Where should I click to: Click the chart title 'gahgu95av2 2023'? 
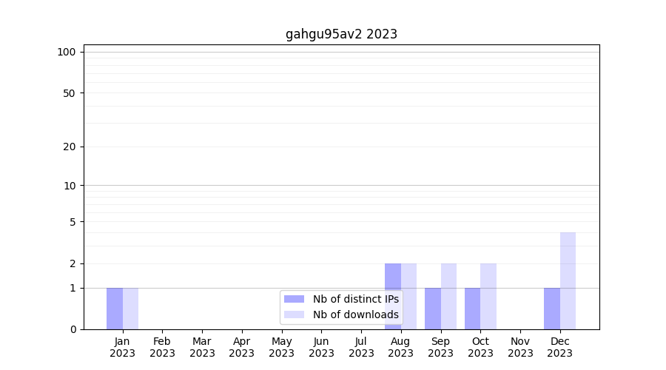tap(341, 34)
